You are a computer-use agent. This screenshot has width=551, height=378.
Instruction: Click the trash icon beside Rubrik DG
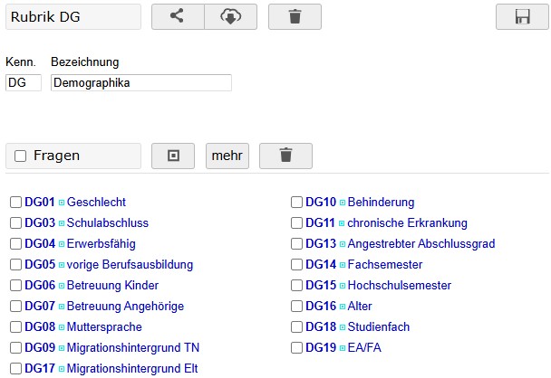pos(295,16)
